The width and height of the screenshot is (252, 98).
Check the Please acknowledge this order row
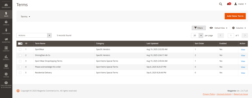[20, 67]
